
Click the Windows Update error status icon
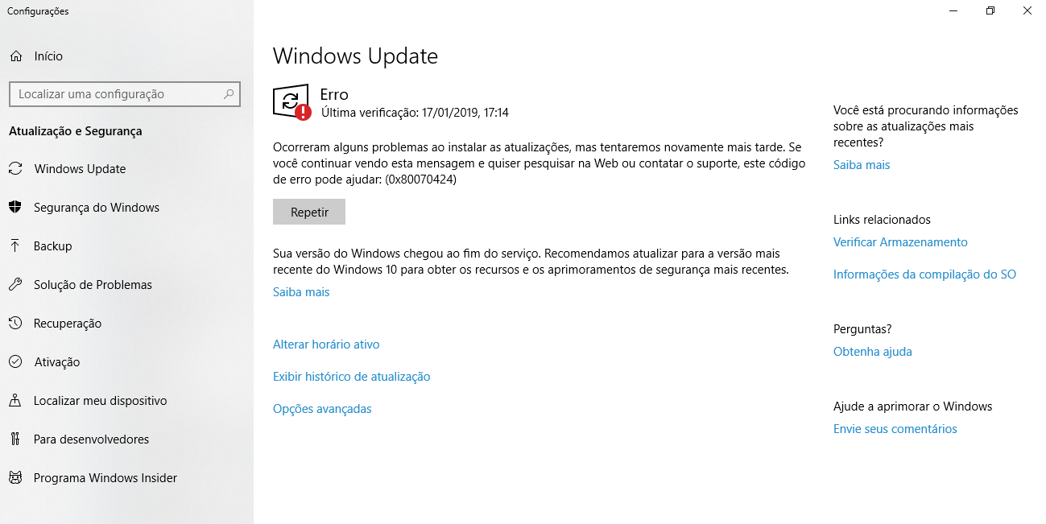click(x=291, y=102)
